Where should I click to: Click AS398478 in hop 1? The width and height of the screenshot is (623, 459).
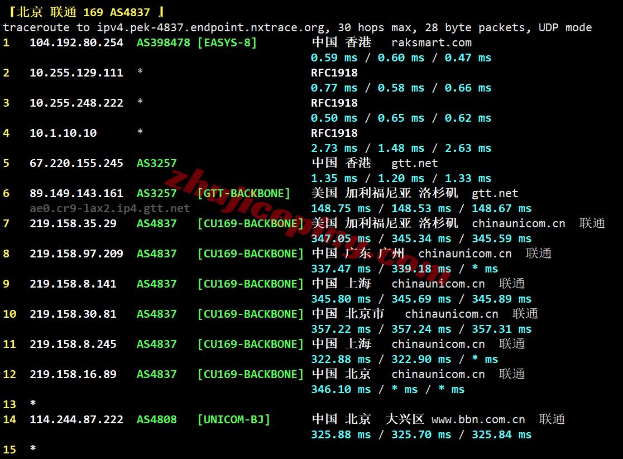tap(164, 42)
